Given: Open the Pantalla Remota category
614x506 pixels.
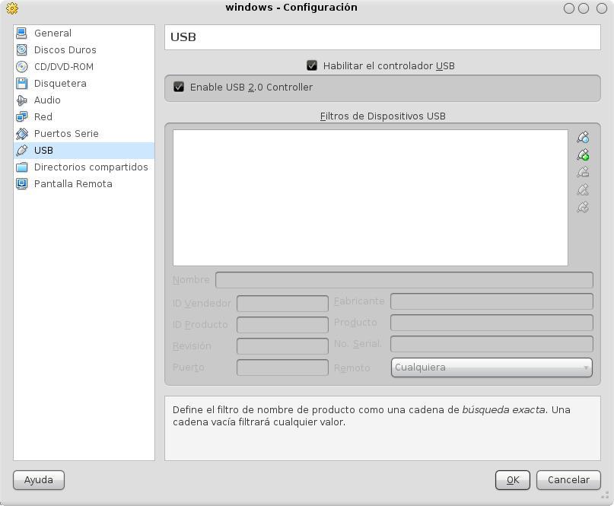Looking at the screenshot, I should [84, 183].
